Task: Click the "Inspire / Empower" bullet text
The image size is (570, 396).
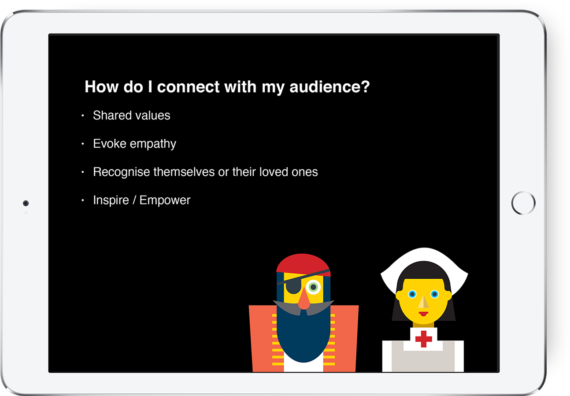Action: [141, 200]
